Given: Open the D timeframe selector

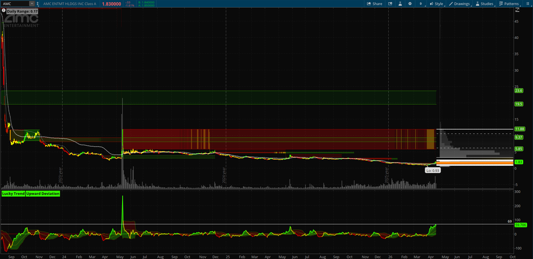Looking at the screenshot, I should 421,4.
